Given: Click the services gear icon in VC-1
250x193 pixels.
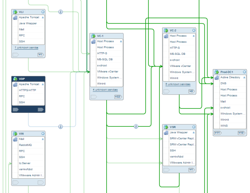Looking at the screenshot, I should click(93, 42).
